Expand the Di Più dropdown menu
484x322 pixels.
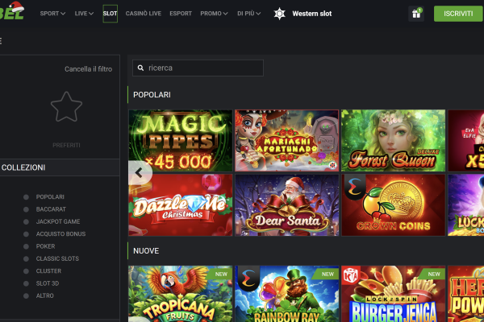click(248, 14)
